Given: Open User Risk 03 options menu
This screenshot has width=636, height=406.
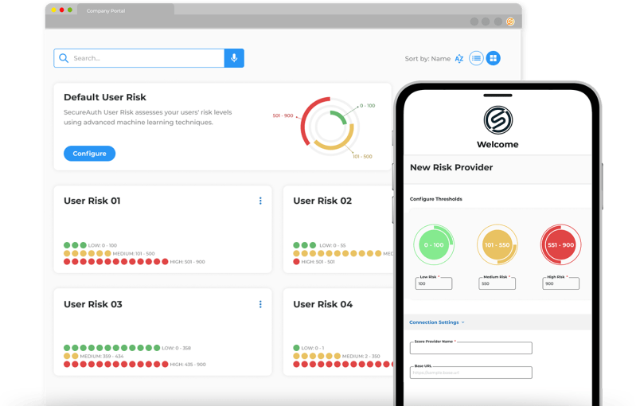Looking at the screenshot, I should tap(260, 304).
